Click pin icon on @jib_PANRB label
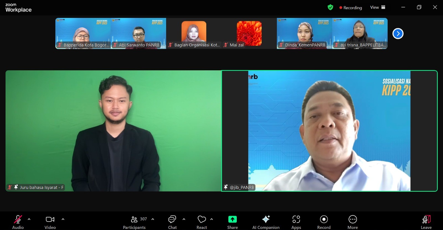This screenshot has width=443, height=230. (226, 187)
